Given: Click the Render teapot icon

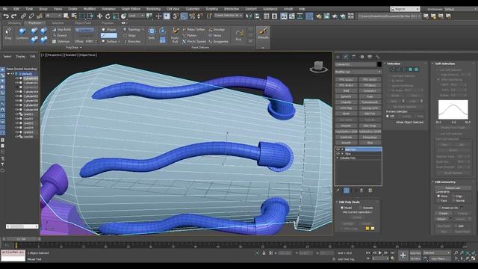Looking at the screenshot, I should [343, 16].
